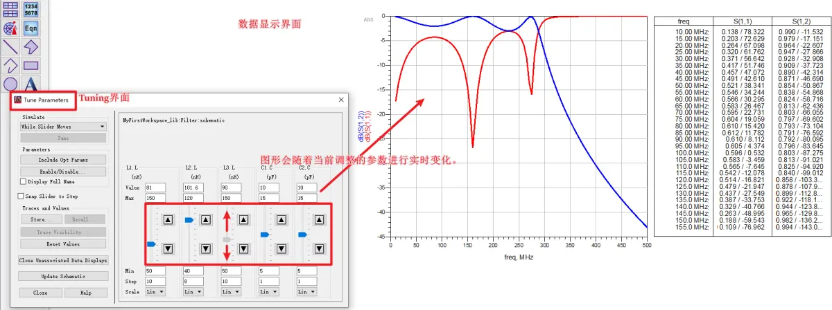The width and height of the screenshot is (832, 310).
Task: Click down arrow for L3.L slider
Action: (243, 248)
